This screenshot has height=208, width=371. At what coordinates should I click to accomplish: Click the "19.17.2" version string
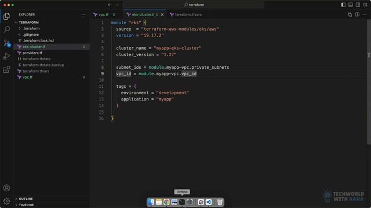[x=152, y=35]
